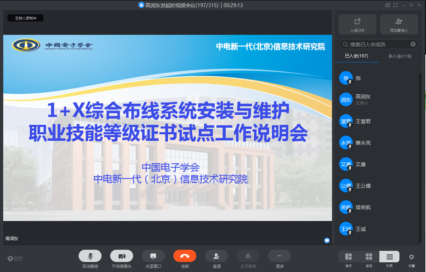426x272 pixels.
Task: Click the 王诚 avatar circle
Action: 346,229
